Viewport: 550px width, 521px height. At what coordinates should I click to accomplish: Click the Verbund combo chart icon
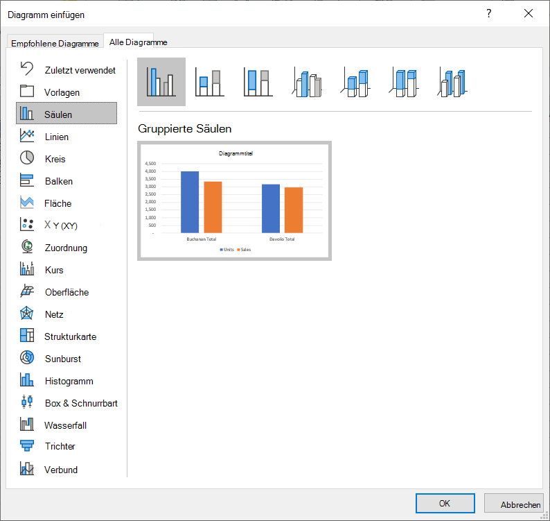pos(27,468)
